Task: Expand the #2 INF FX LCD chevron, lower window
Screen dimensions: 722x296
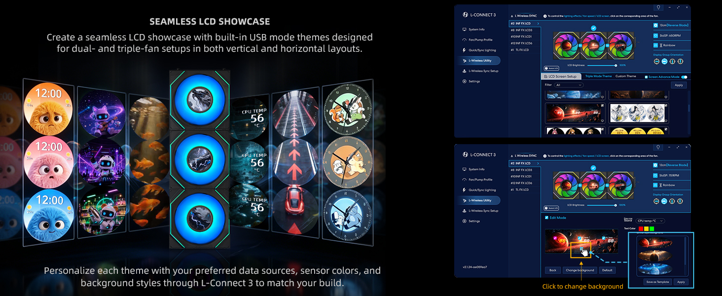Action: click(x=538, y=163)
